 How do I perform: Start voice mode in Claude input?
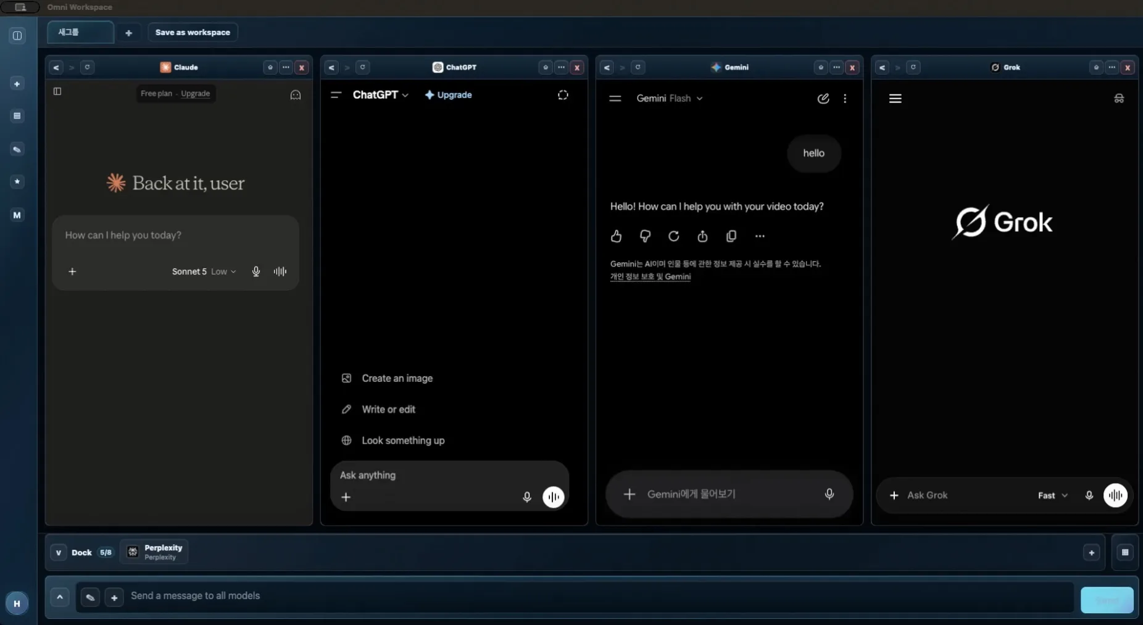(280, 271)
